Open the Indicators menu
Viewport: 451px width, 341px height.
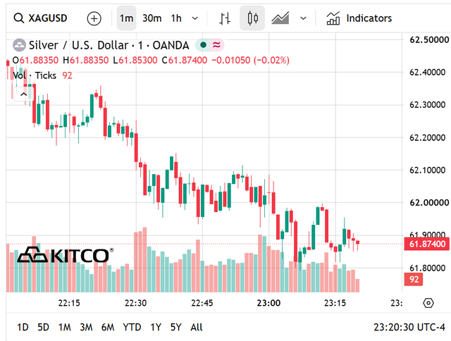359,18
